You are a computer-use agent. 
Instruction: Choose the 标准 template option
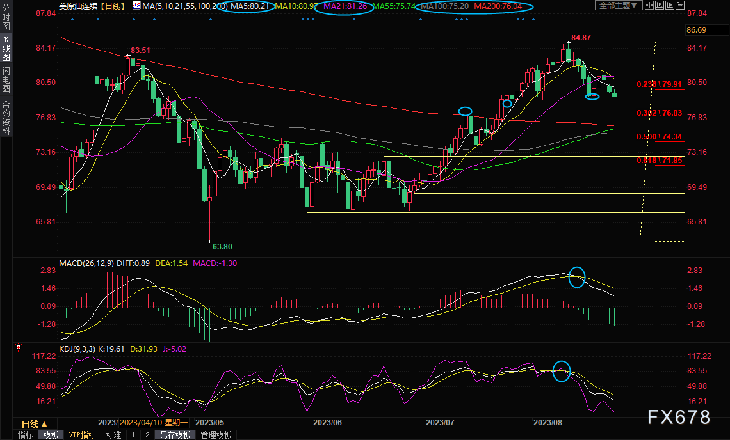click(x=113, y=435)
